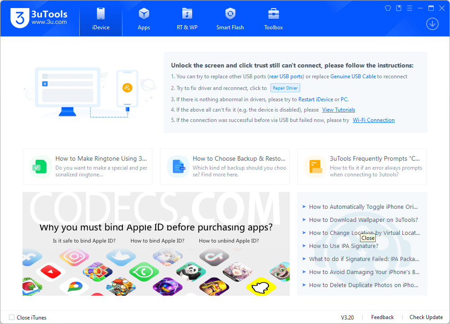Open the View Tutorials link
The height and width of the screenshot is (324, 450).
point(338,110)
